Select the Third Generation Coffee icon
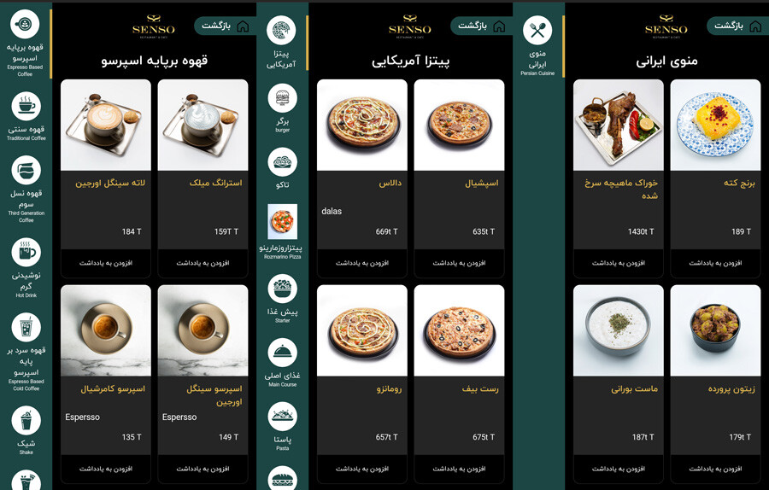 point(26,170)
